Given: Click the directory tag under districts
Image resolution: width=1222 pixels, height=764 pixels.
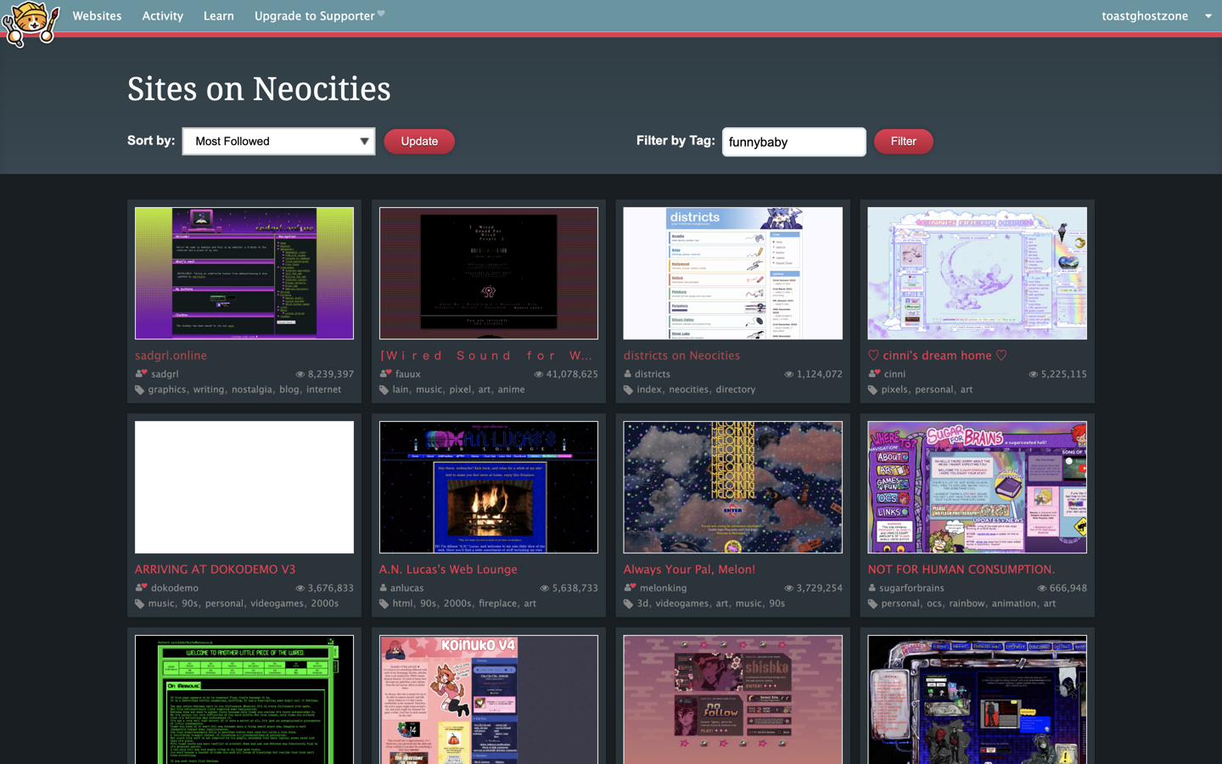Looking at the screenshot, I should 736,390.
